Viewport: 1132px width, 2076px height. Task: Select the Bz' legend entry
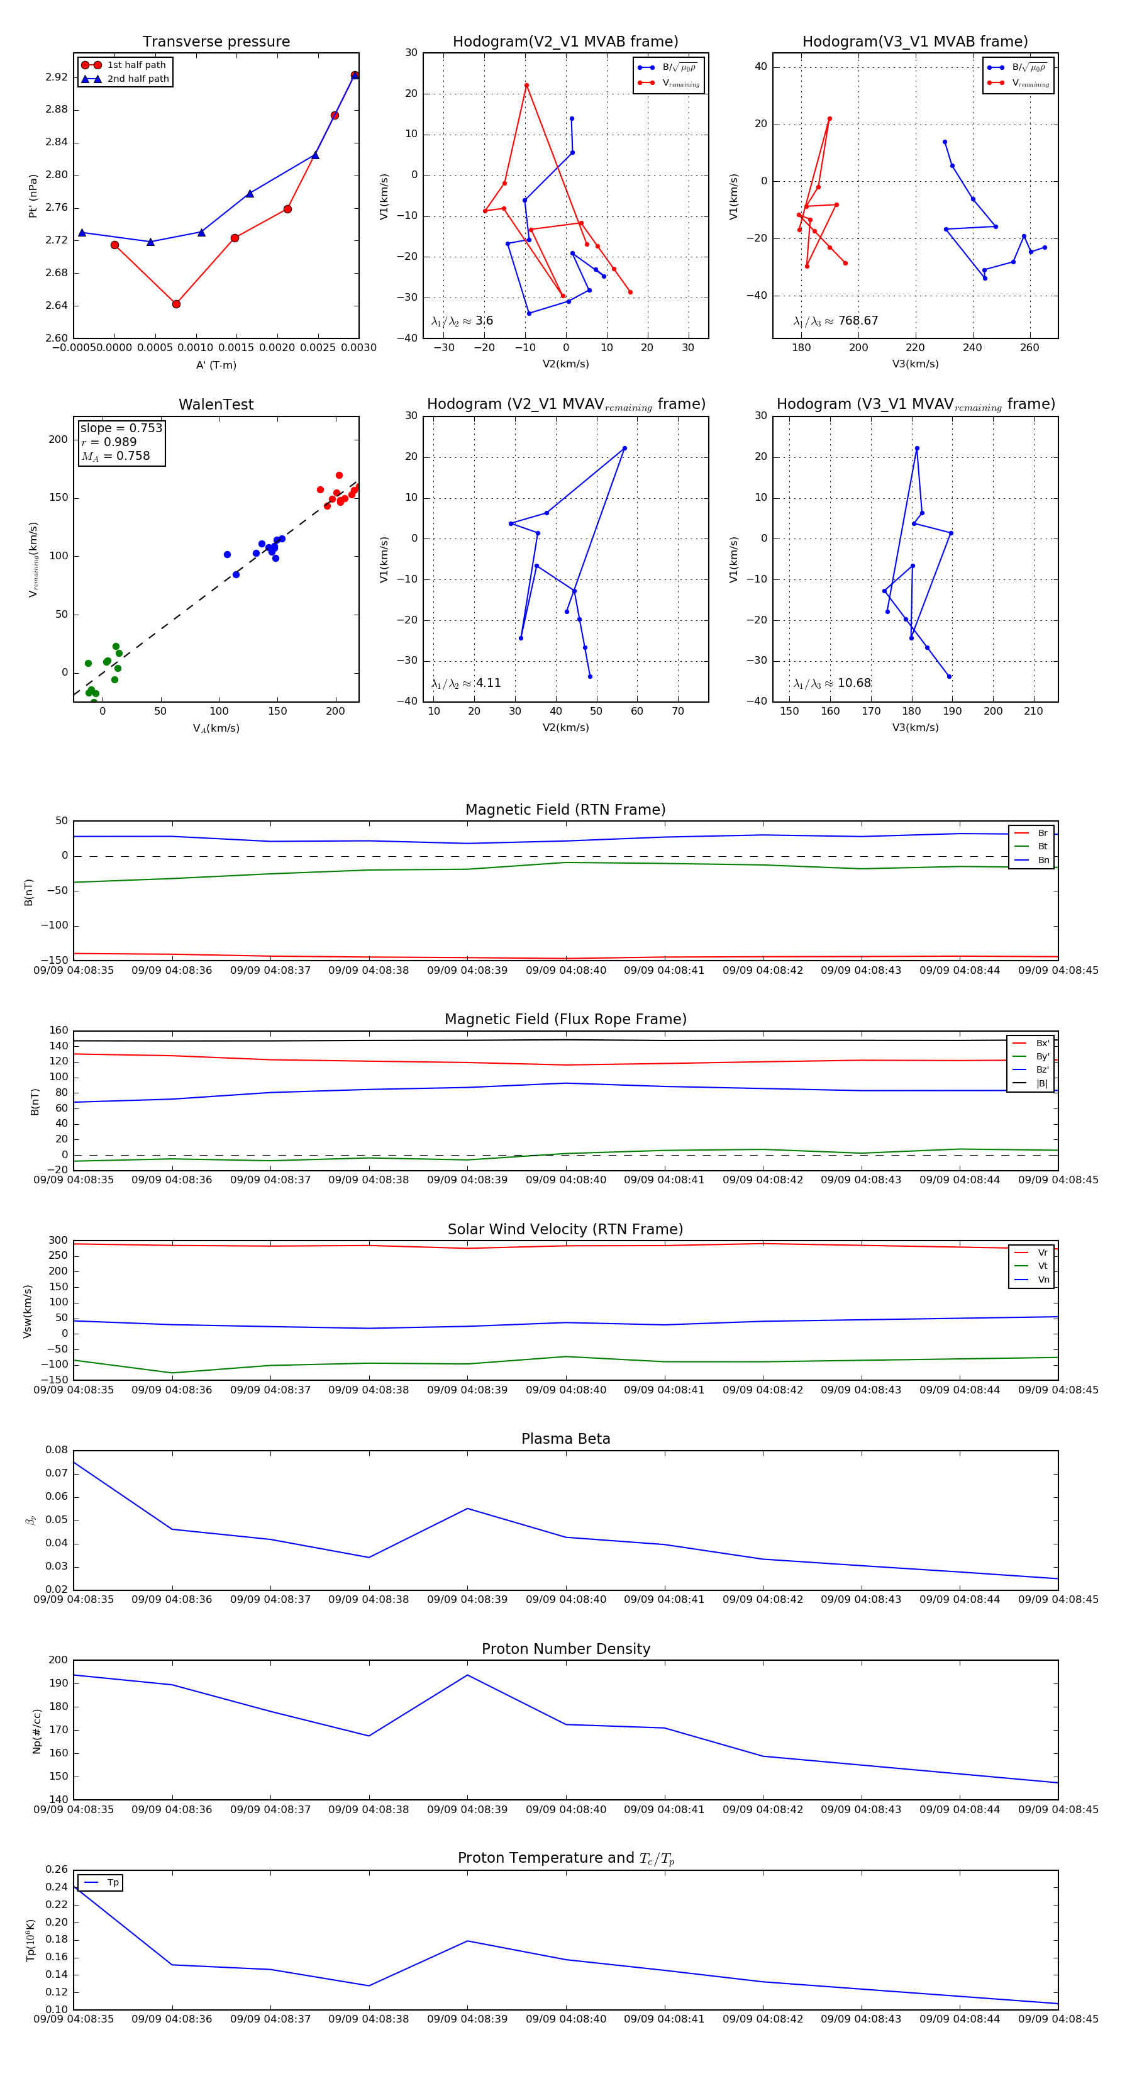[x=1031, y=1069]
